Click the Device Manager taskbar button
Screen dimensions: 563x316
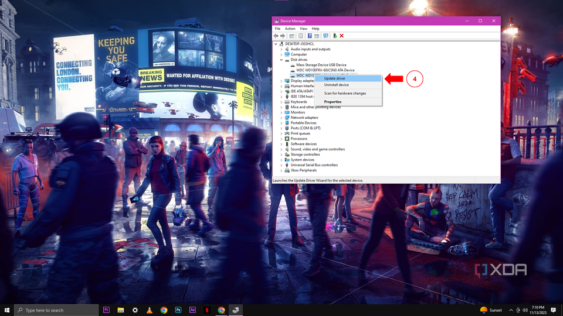236,310
